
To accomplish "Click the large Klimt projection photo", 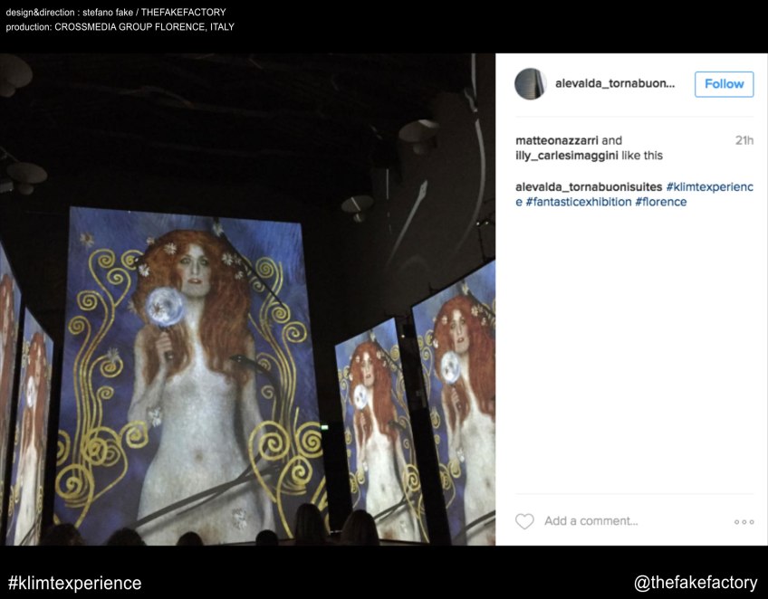I will pos(247,299).
